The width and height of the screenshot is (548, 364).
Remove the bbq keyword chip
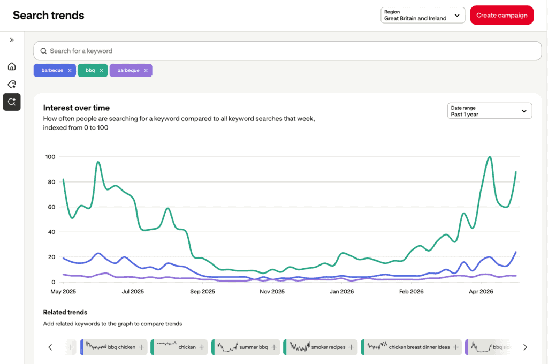click(101, 70)
